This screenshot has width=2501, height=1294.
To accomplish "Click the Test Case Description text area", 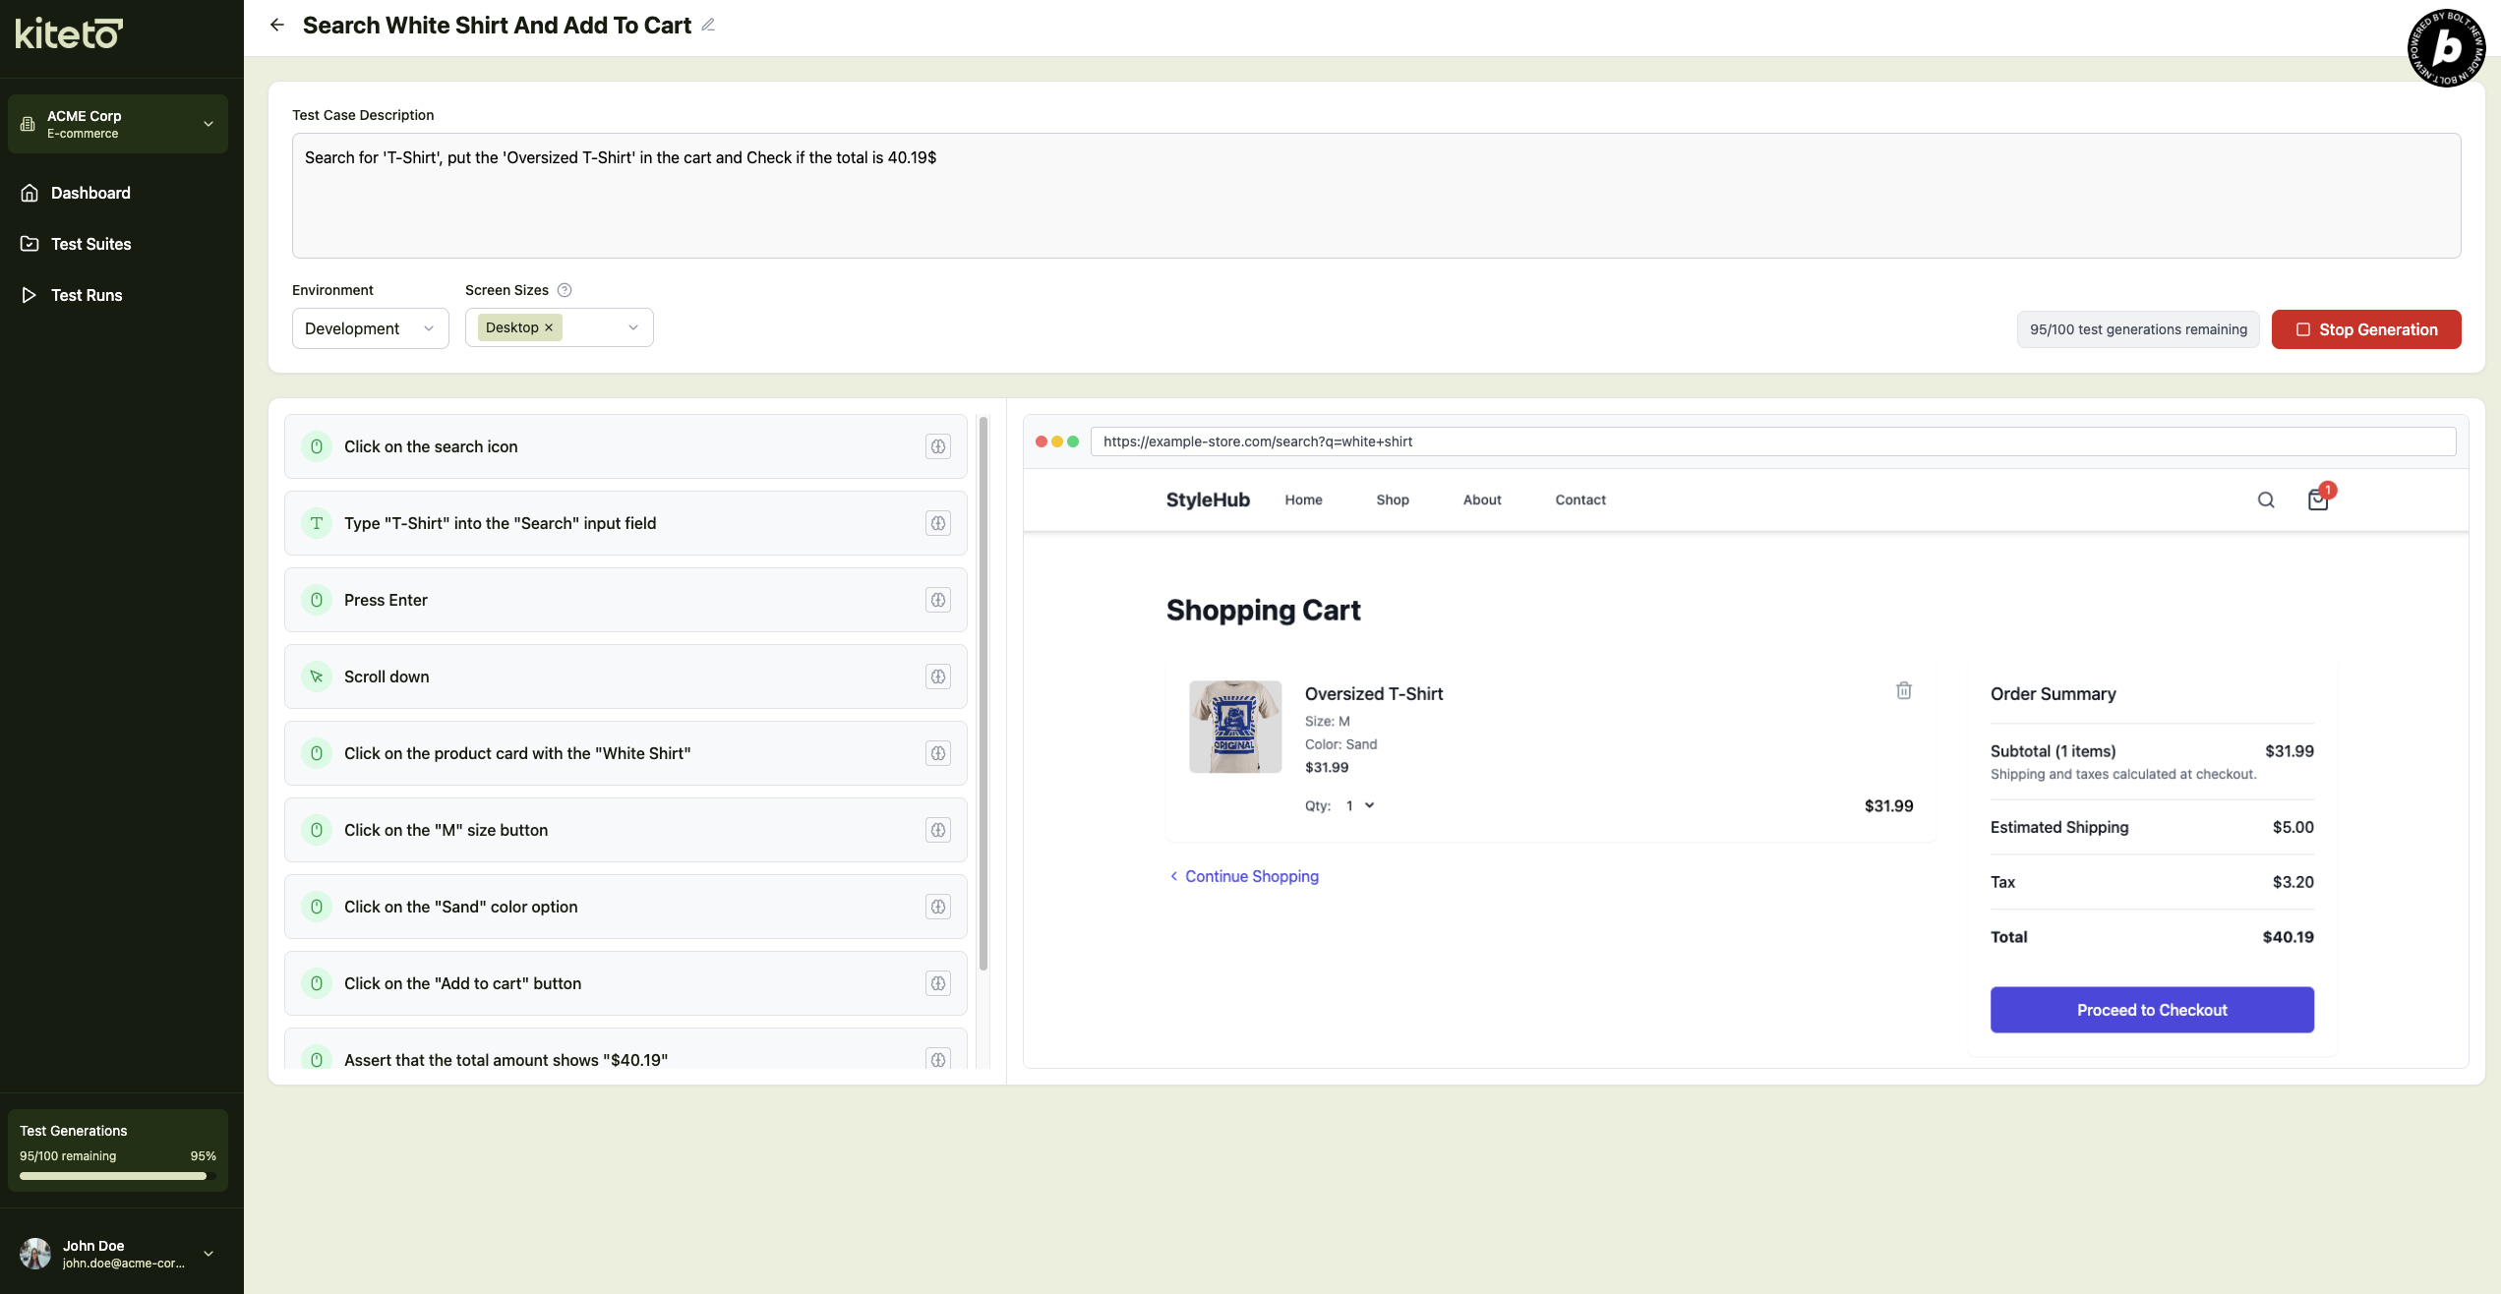I will point(1376,196).
